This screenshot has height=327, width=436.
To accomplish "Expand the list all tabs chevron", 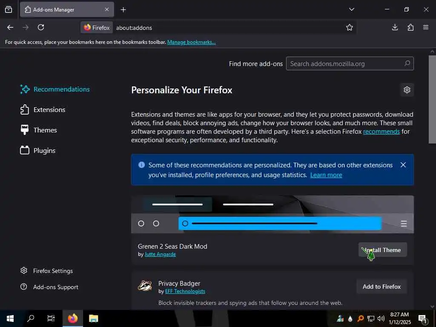I will pyautogui.click(x=351, y=9).
